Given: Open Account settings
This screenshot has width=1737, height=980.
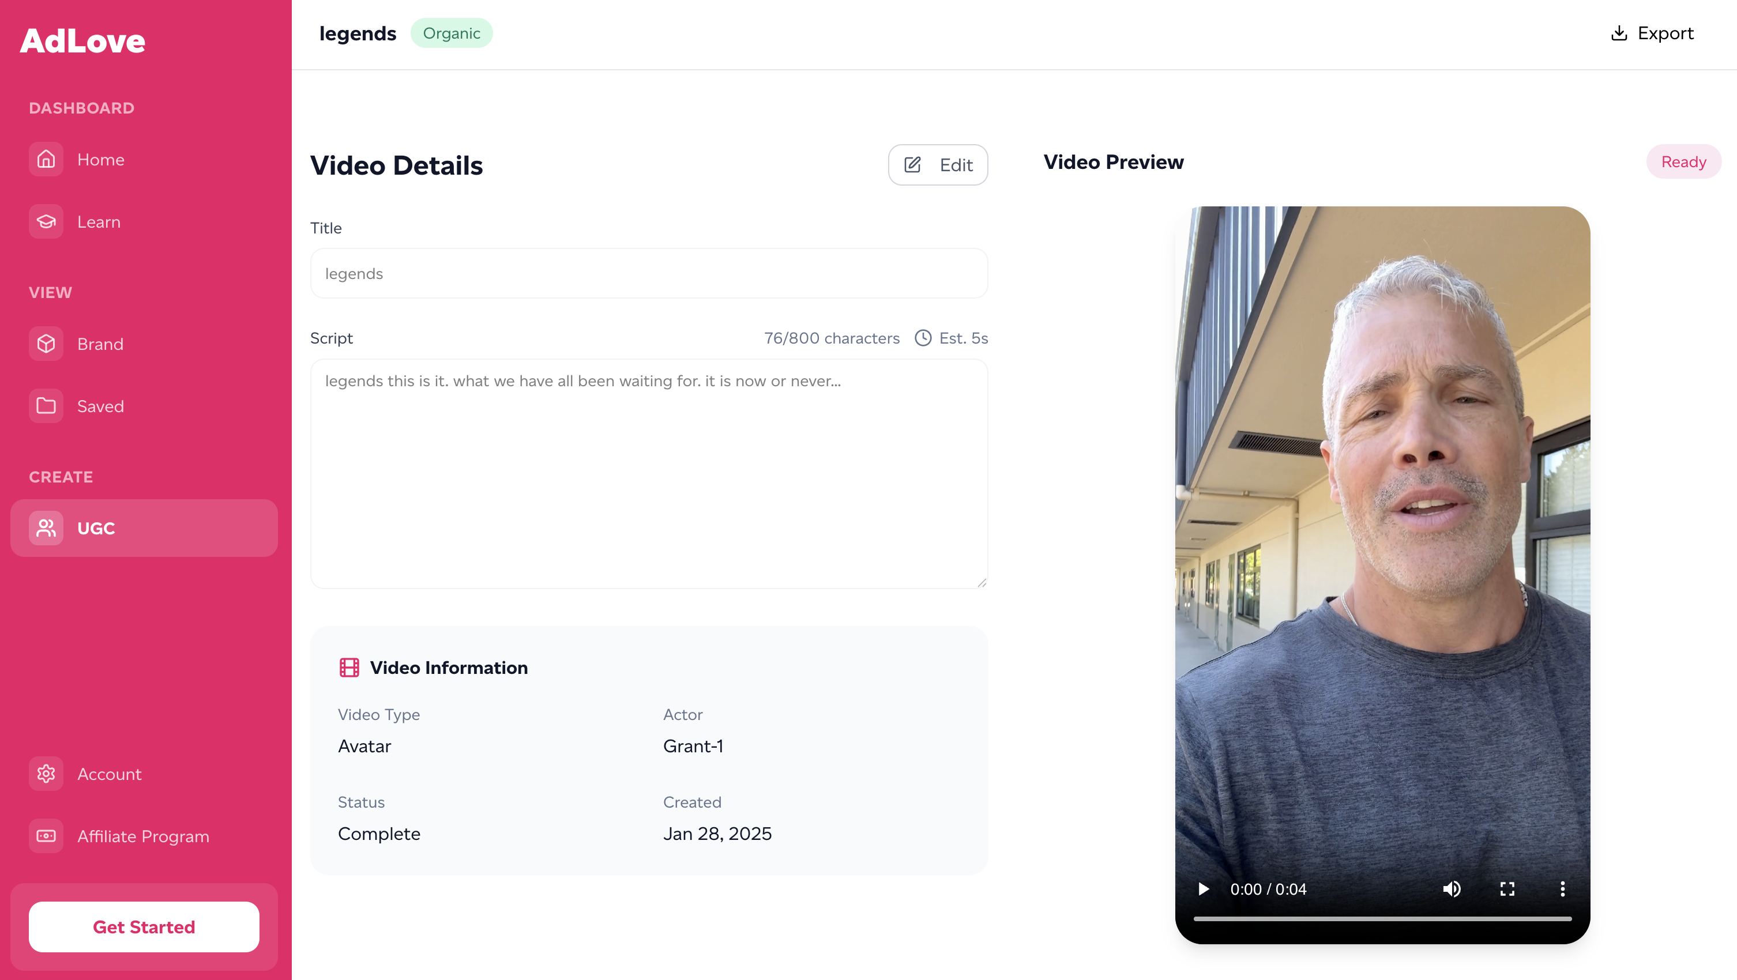Looking at the screenshot, I should point(144,774).
